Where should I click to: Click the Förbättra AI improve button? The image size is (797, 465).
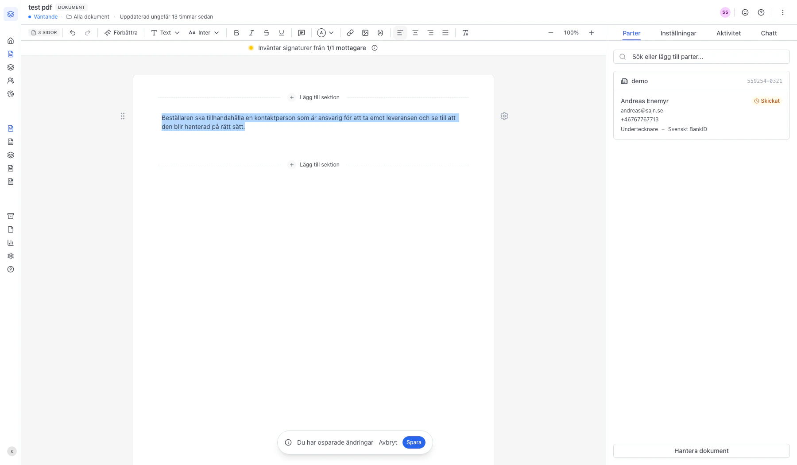coord(121,33)
